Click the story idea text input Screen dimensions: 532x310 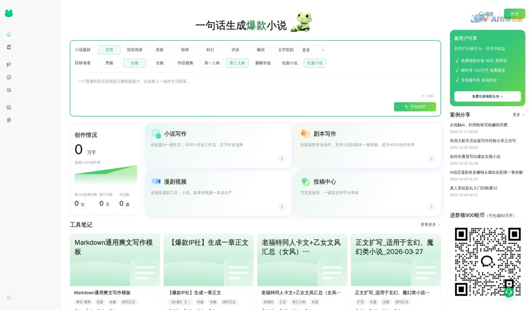[x=255, y=87]
